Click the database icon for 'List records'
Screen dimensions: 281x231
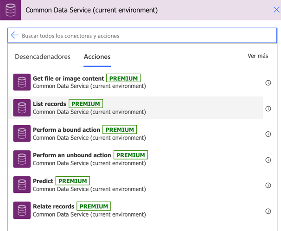[22, 108]
